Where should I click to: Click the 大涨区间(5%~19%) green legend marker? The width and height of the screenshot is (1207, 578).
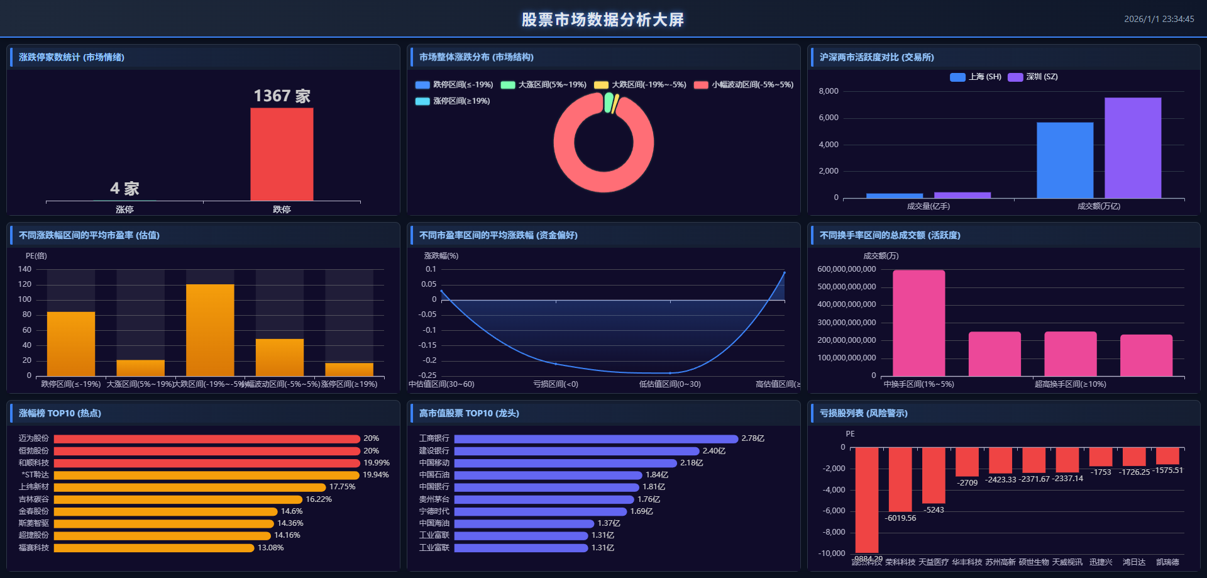[508, 85]
